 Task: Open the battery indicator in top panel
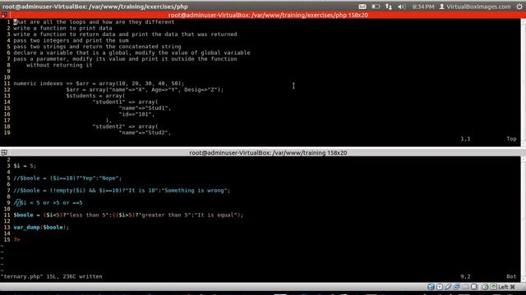[376, 7]
